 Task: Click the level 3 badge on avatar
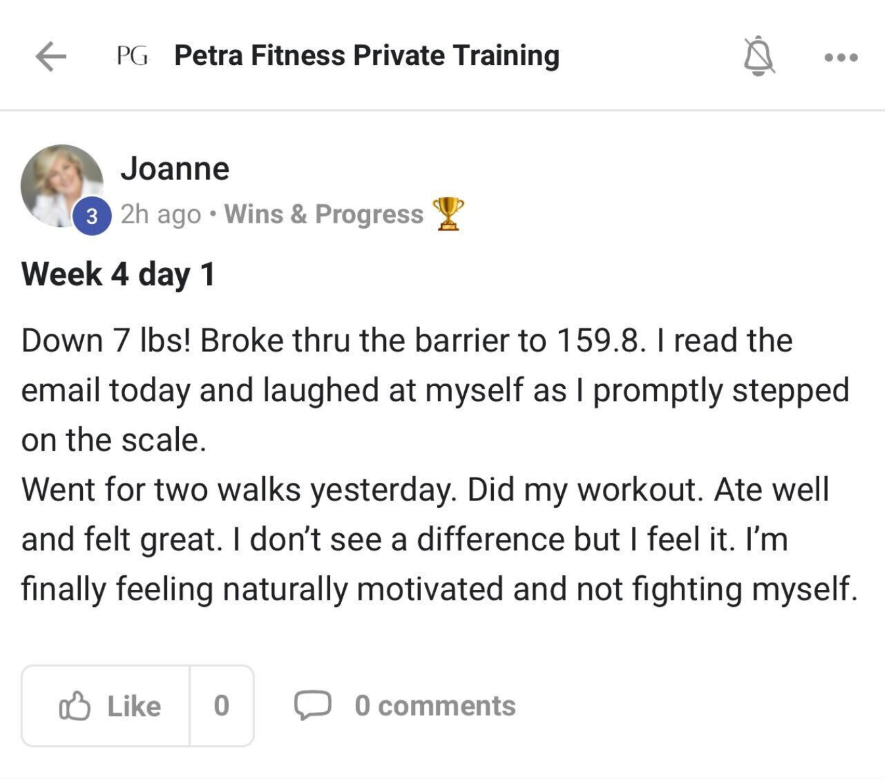[x=92, y=216]
